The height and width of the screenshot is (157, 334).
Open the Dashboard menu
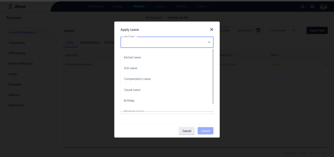96,7
